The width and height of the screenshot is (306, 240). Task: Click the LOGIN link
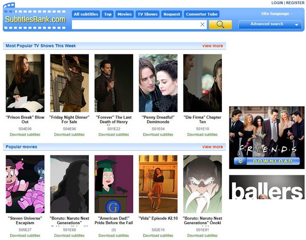click(x=277, y=3)
